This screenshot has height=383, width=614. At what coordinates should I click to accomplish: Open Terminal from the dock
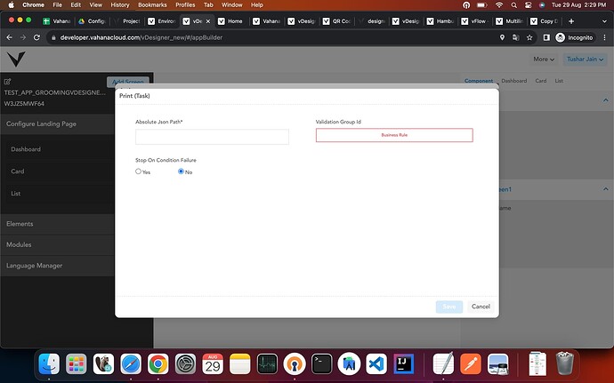point(321,364)
